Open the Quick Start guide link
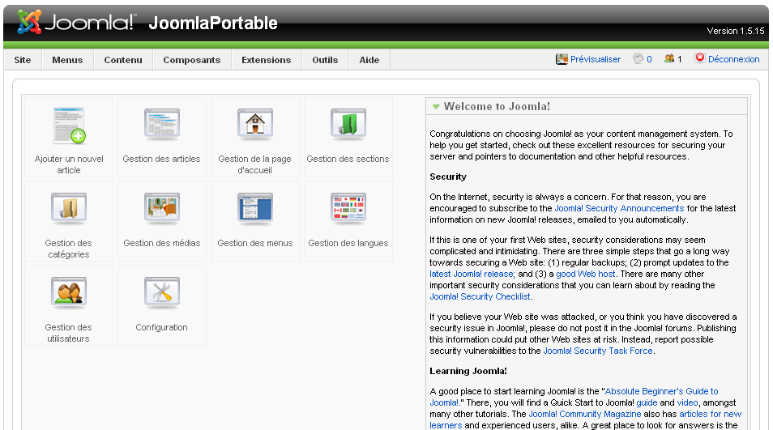The image size is (773, 430). click(647, 402)
